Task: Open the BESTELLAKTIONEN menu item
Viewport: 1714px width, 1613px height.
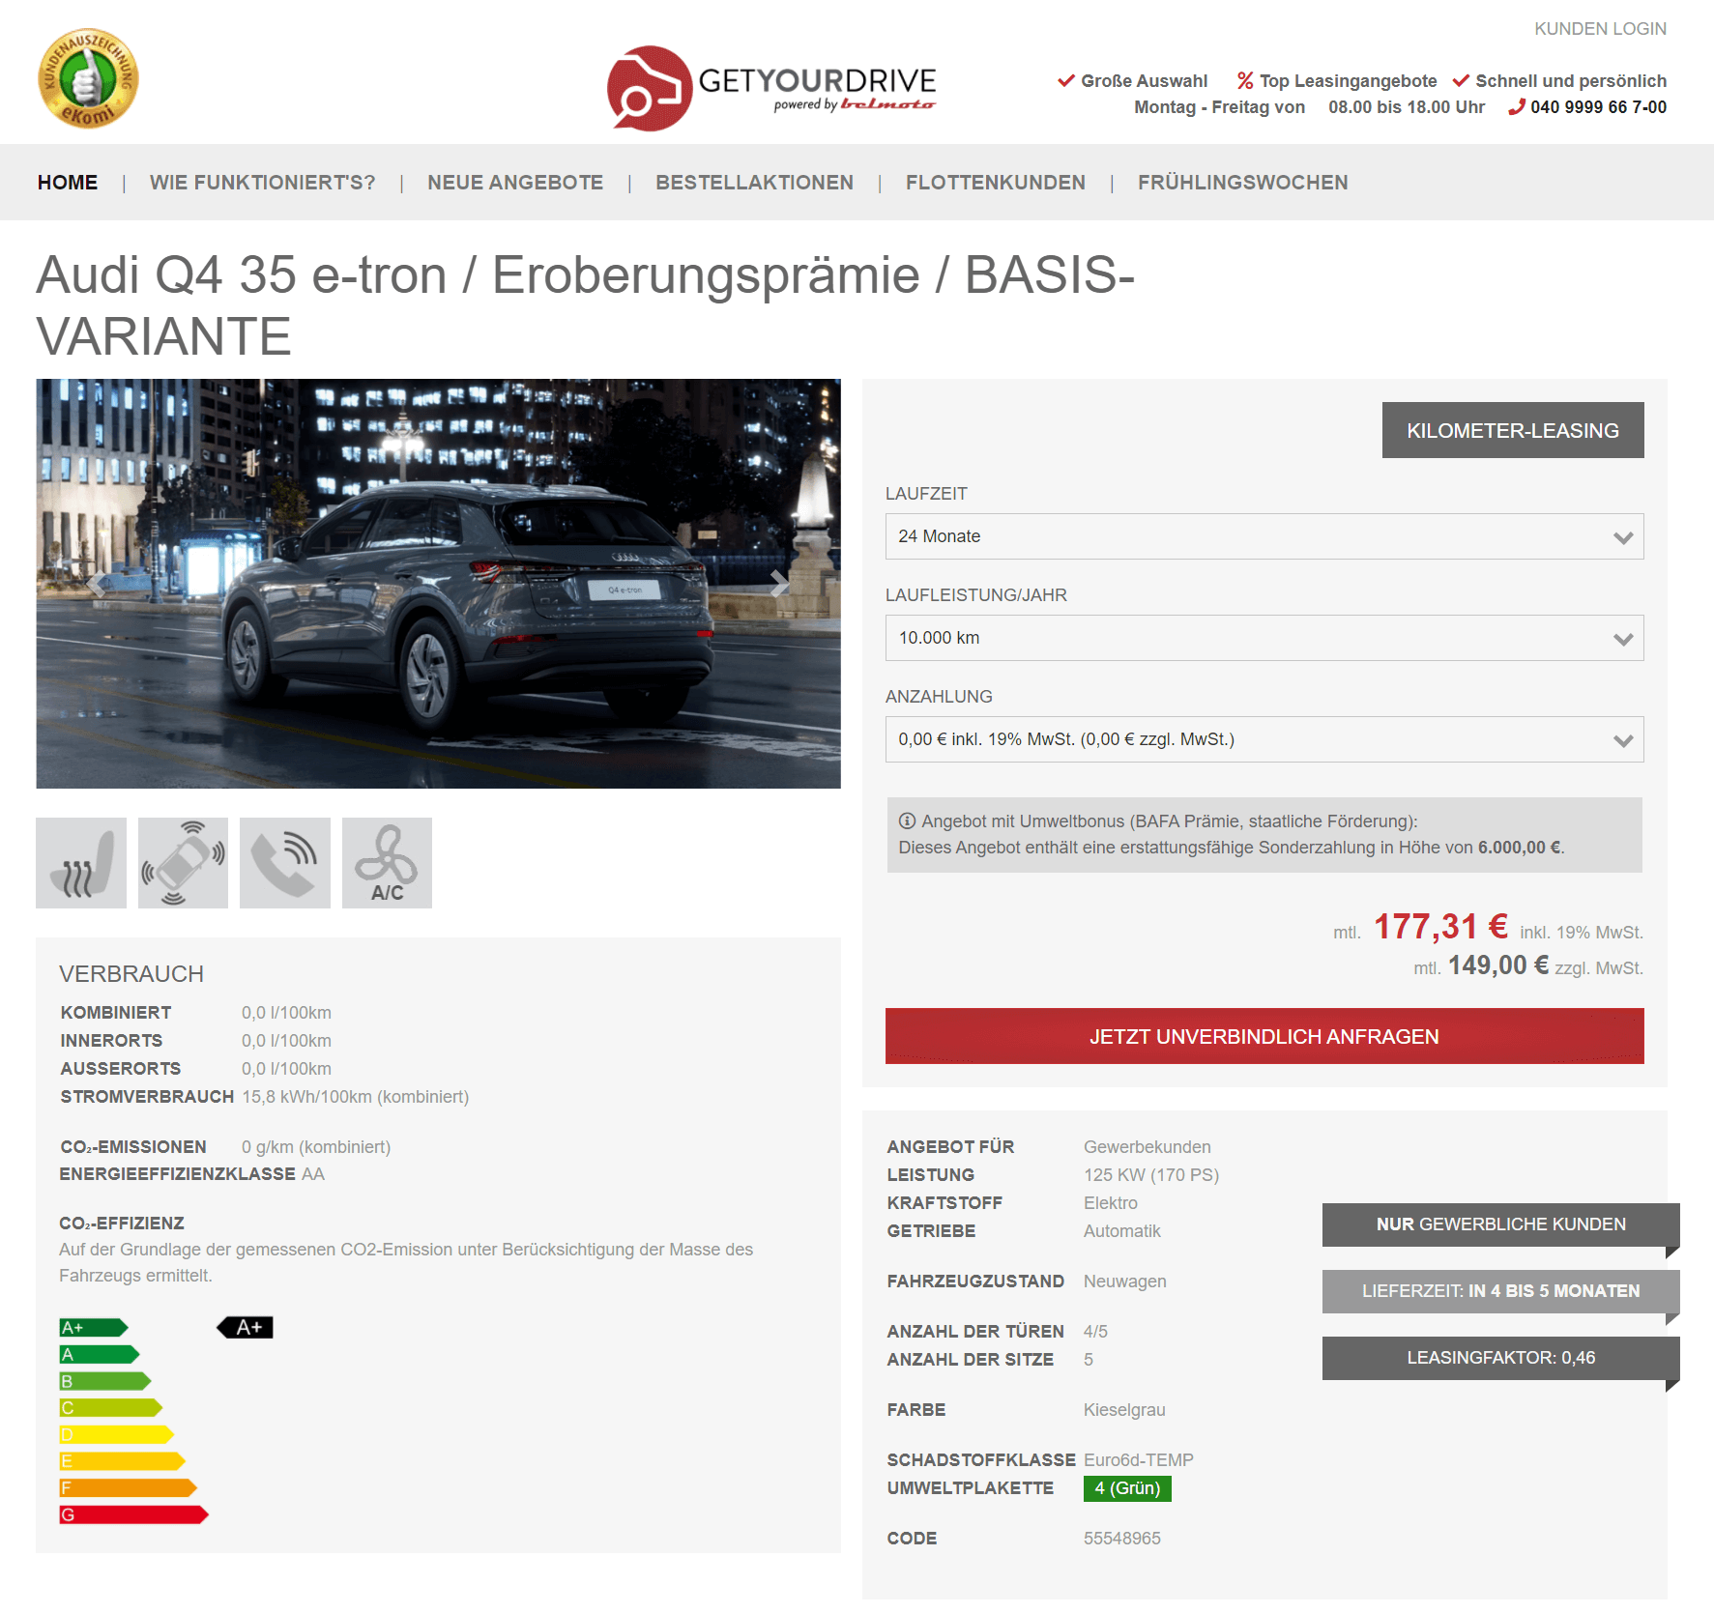Action: click(x=754, y=183)
